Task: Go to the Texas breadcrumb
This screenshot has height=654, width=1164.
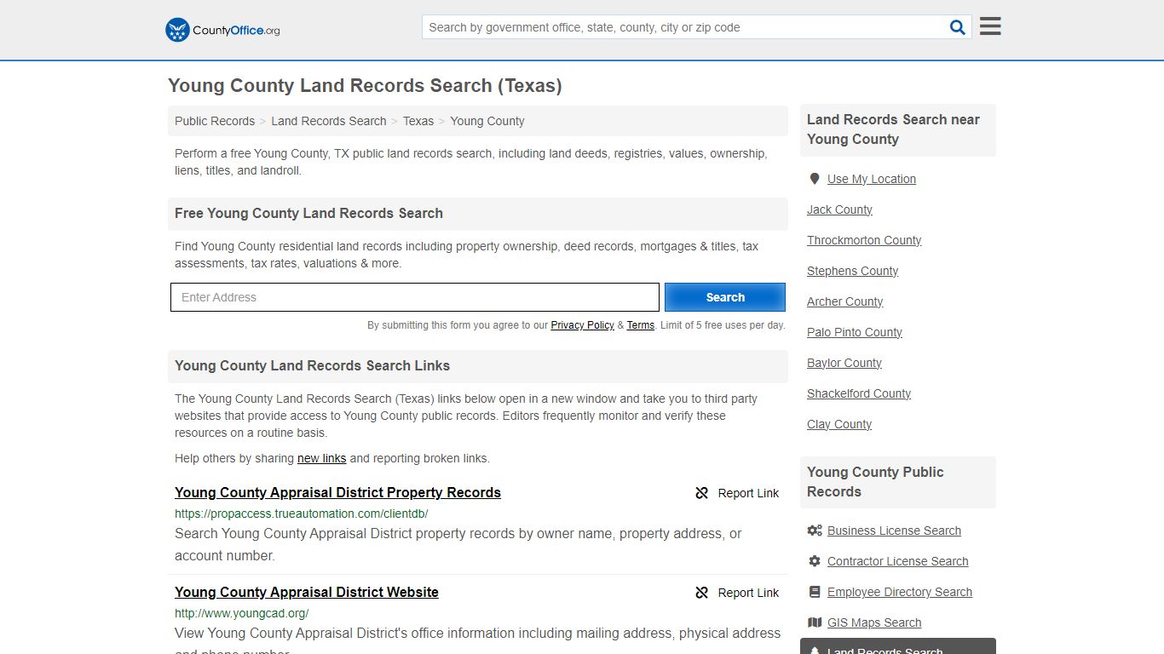Action: pos(418,121)
